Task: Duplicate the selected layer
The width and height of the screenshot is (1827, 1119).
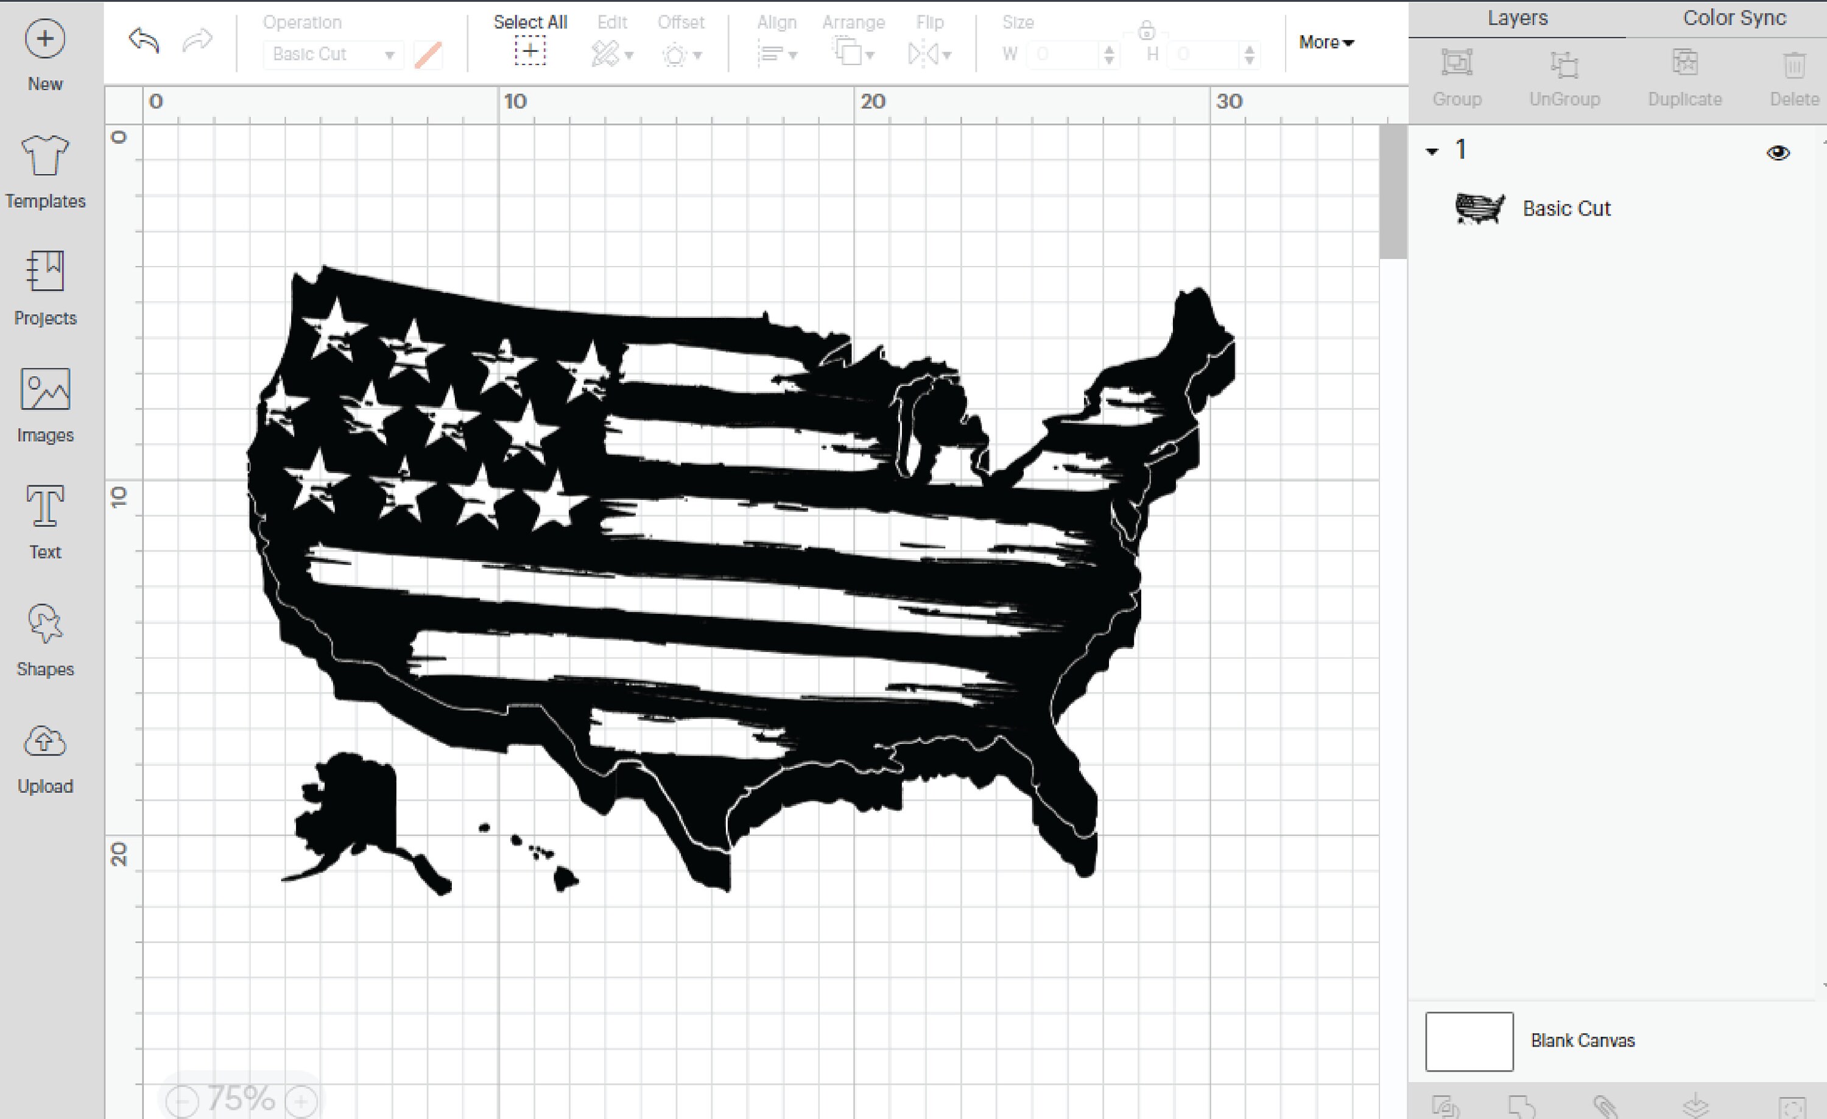Action: point(1684,74)
